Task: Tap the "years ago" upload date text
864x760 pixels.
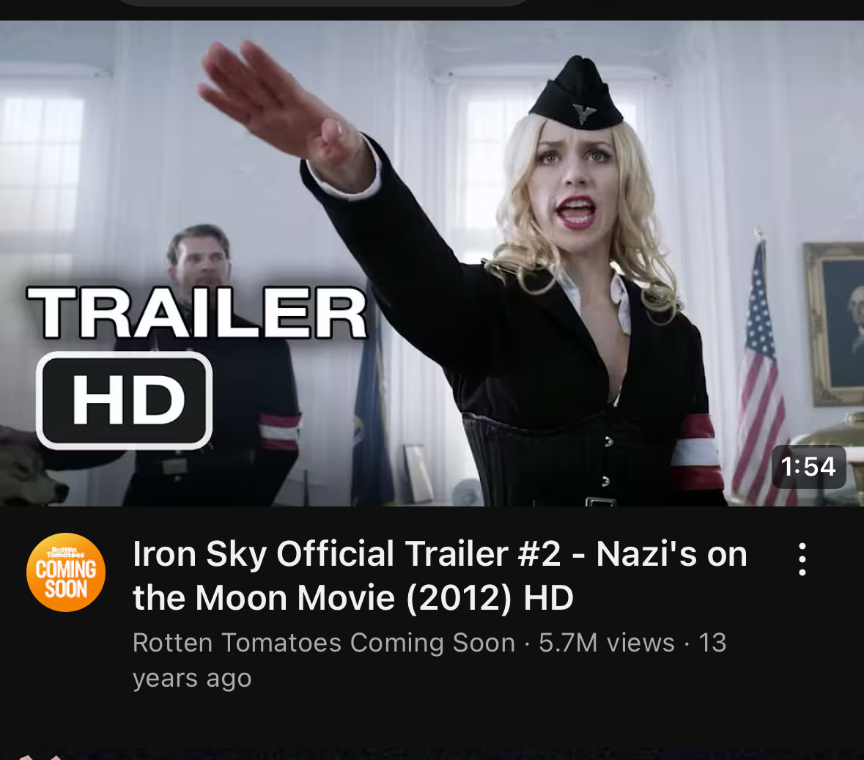Action: (192, 678)
